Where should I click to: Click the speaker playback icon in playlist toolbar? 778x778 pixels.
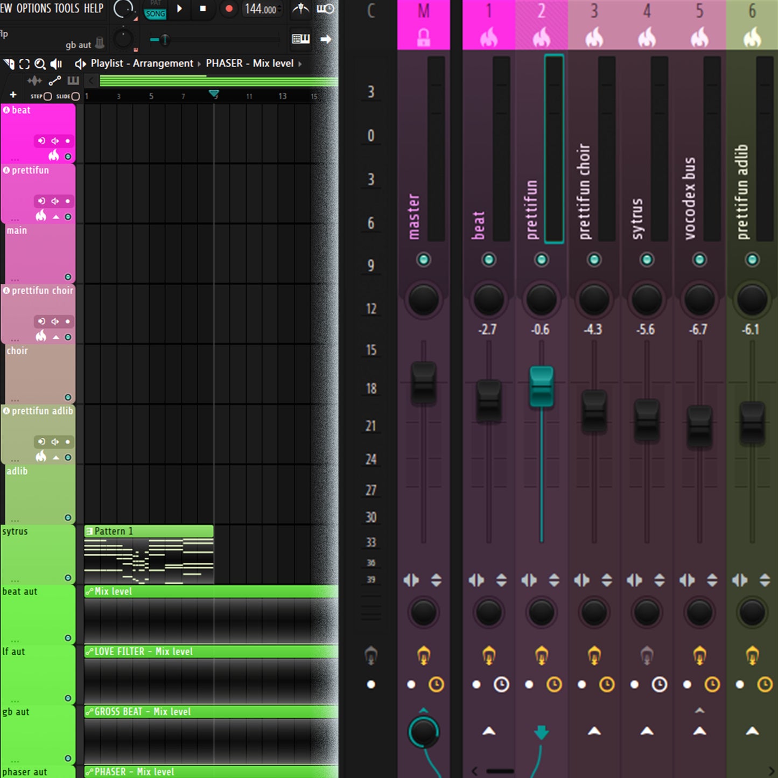coord(56,64)
